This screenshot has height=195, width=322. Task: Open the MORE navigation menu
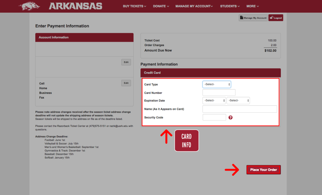pyautogui.click(x=253, y=6)
